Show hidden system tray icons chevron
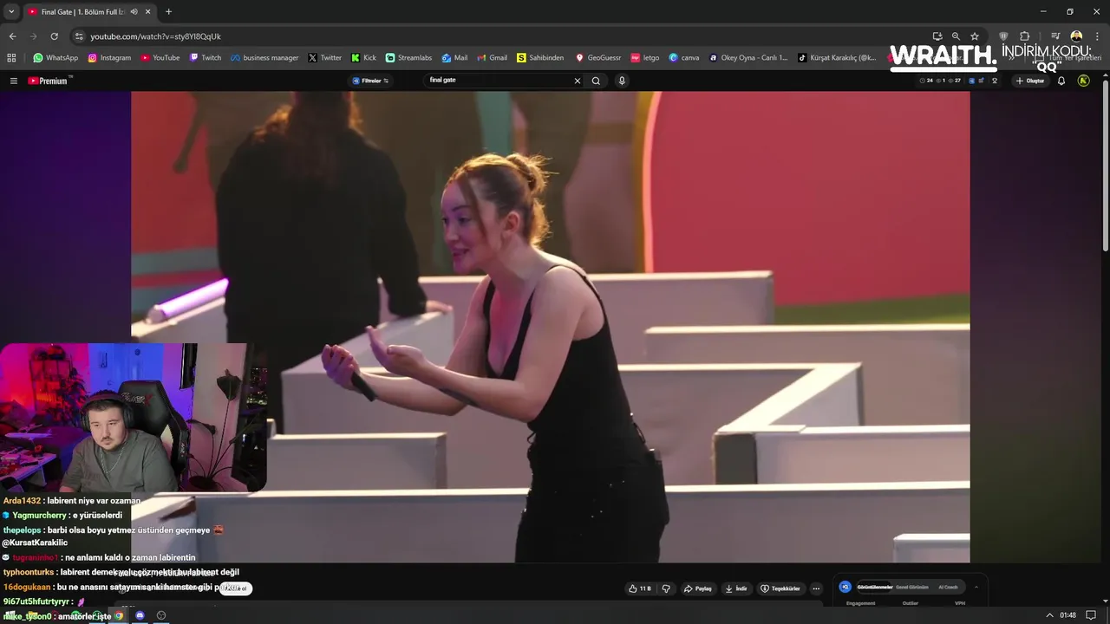The width and height of the screenshot is (1110, 624). coord(1050,615)
